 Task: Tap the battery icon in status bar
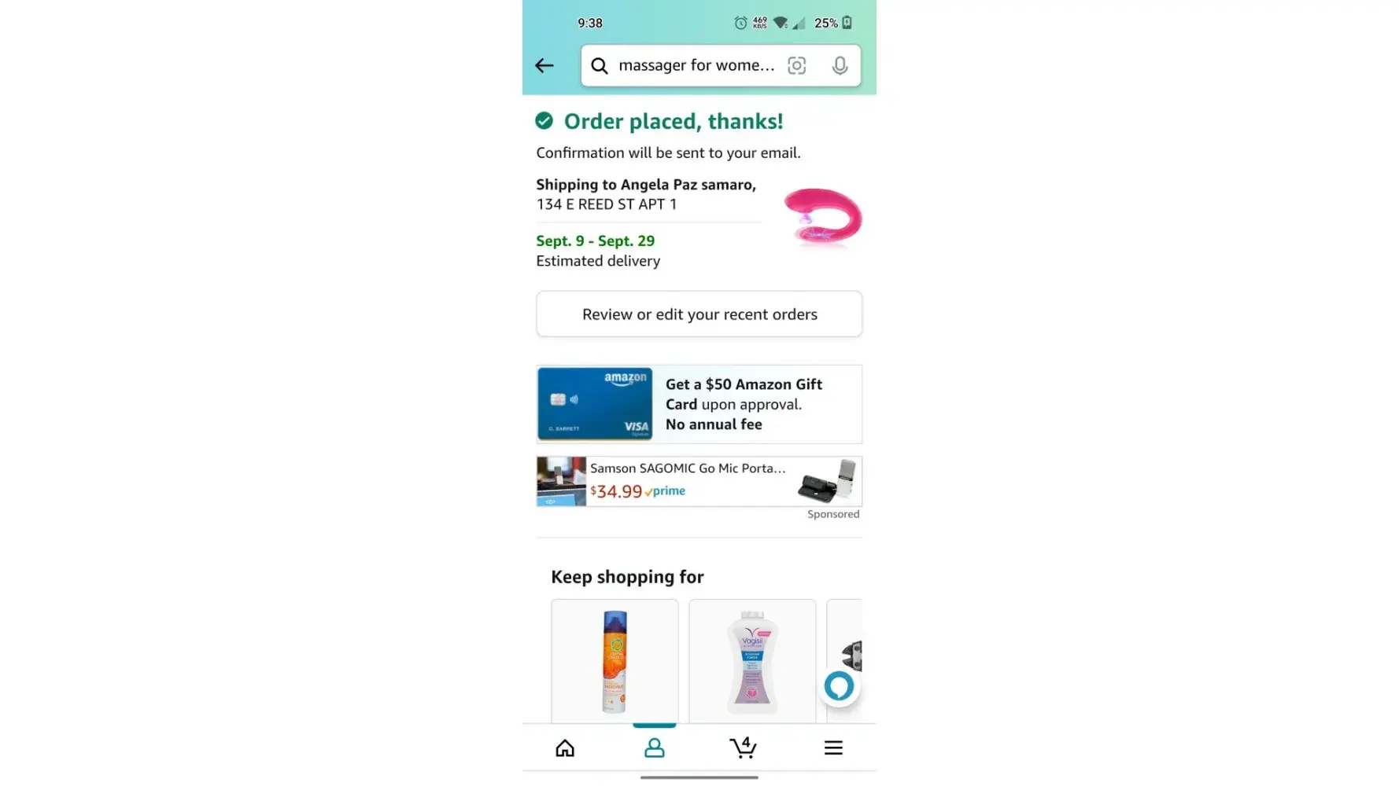pyautogui.click(x=847, y=23)
